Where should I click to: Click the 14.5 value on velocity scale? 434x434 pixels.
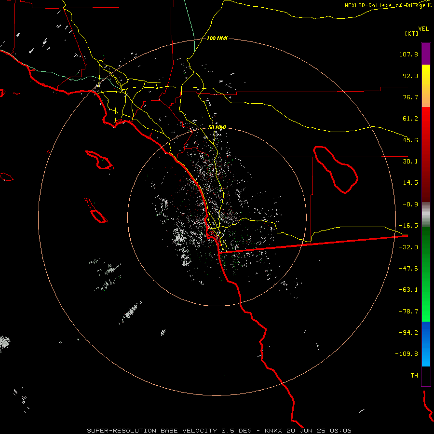point(410,183)
